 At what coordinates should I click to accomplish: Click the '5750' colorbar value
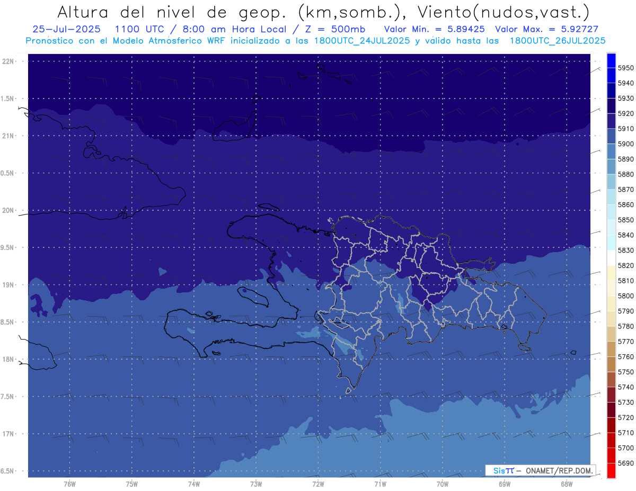[626, 372]
